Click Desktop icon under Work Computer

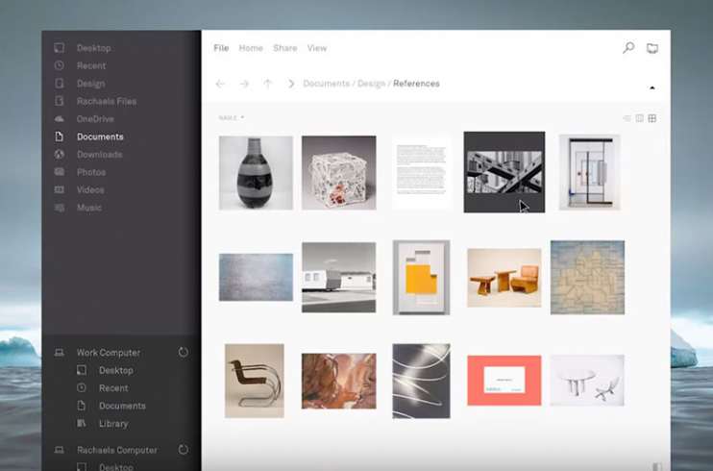click(82, 370)
